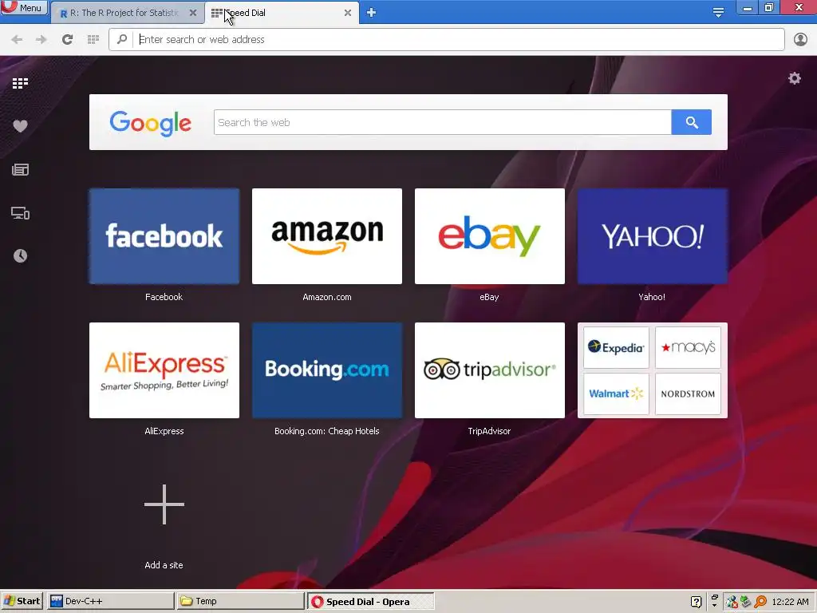
Task: Open the Booking.com speed dial tile
Action: pos(327,370)
